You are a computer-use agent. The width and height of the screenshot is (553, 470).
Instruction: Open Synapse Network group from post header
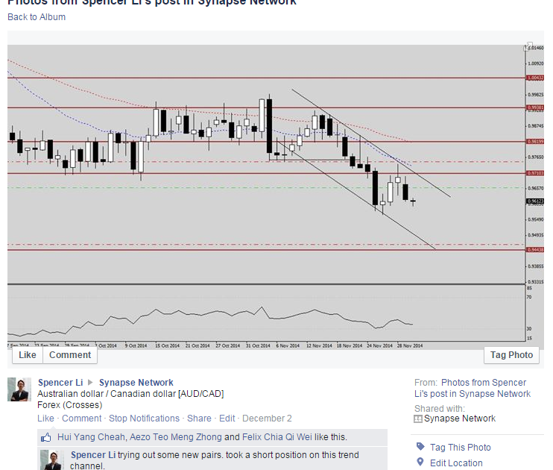[x=136, y=383]
